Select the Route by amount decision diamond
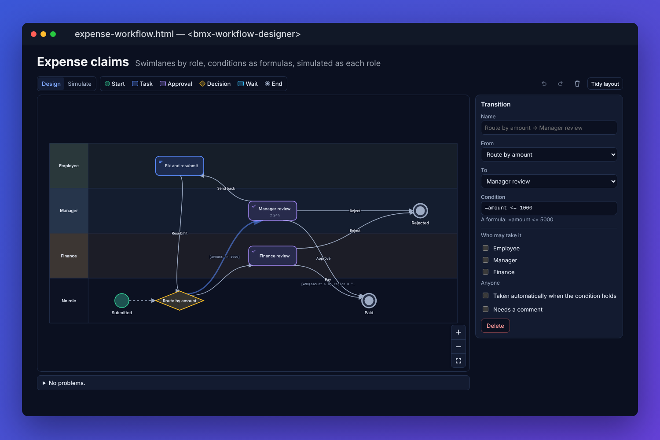The height and width of the screenshot is (440, 660). click(180, 301)
